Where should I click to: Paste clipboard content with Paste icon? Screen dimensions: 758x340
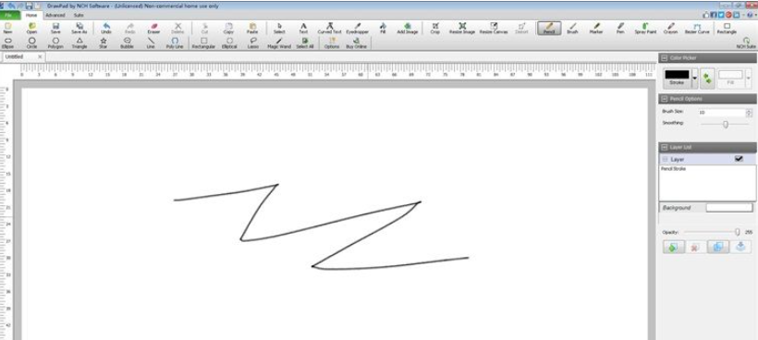(252, 28)
